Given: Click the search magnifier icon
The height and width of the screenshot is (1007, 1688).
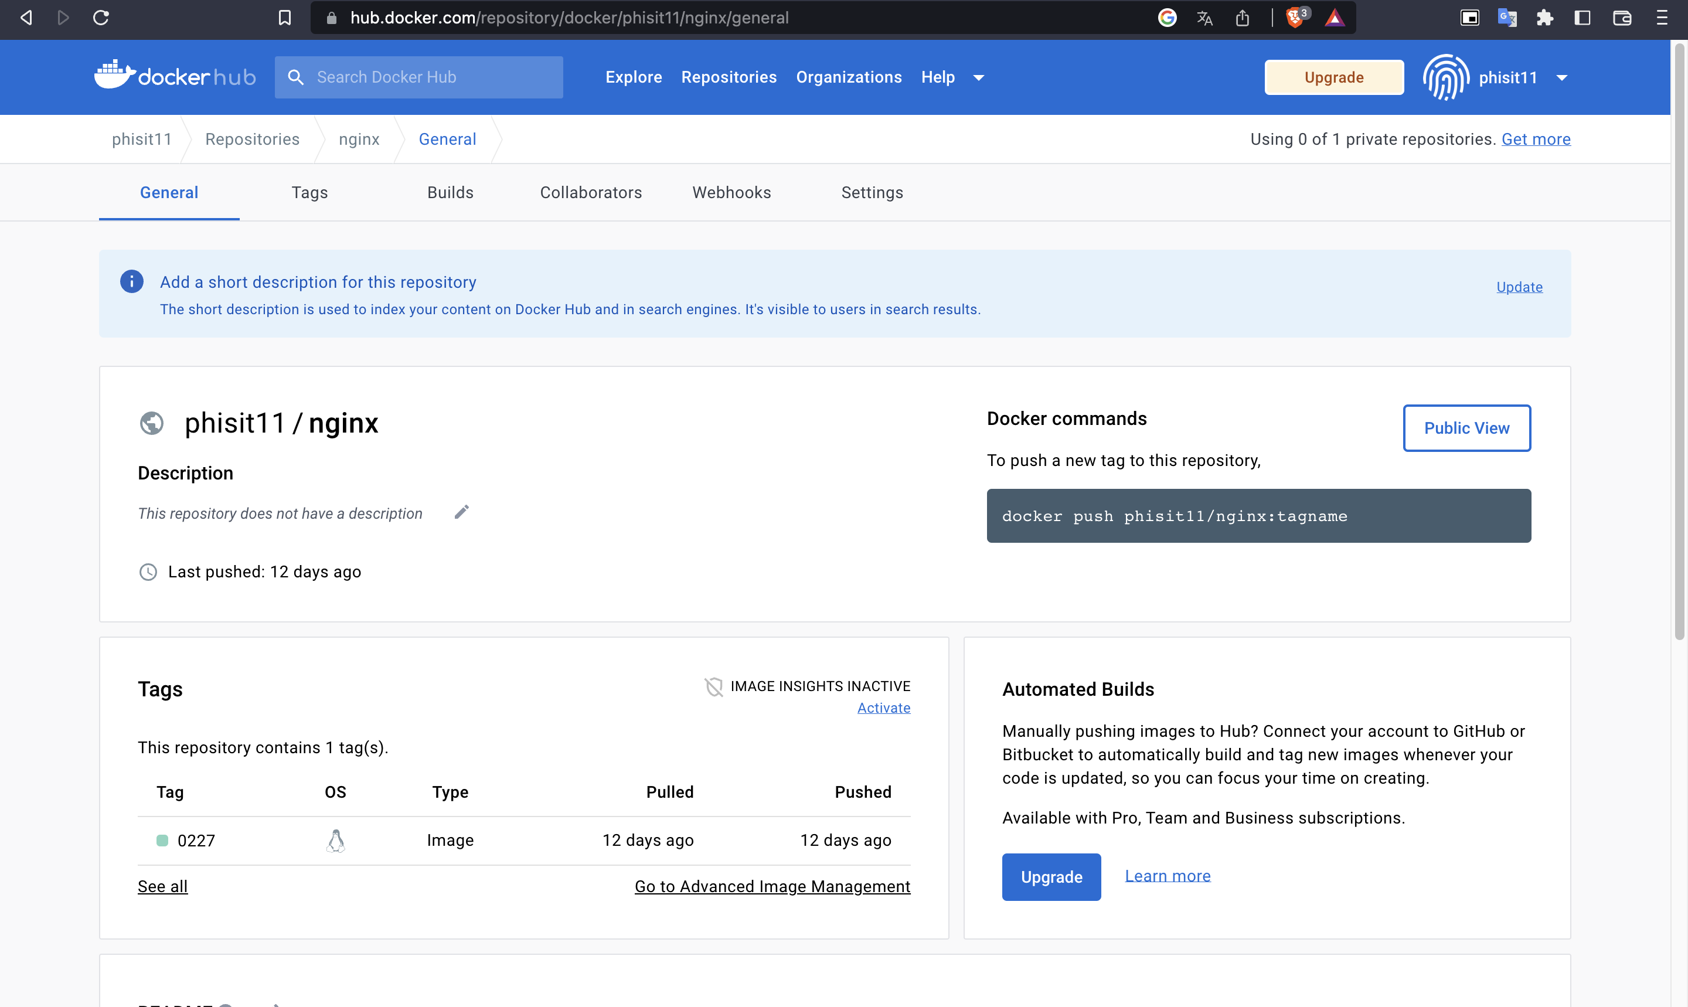Looking at the screenshot, I should [296, 77].
